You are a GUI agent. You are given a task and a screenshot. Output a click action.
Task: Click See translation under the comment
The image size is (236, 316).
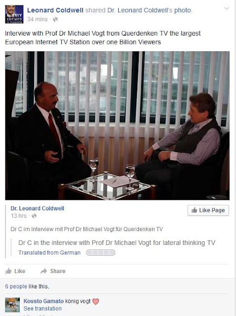tap(42, 309)
